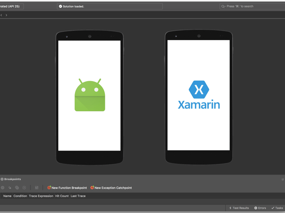Click the New Function Breakpoint button label
The width and height of the screenshot is (285, 213).
69,188
